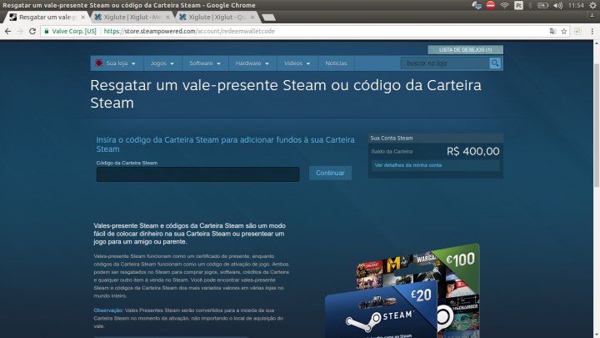Click the Saldo da Carteira label

392,152
